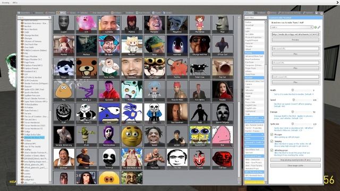Select the Obunga watches icon
Image resolution: width=340 pixels, height=191 pixels.
[x=200, y=46]
